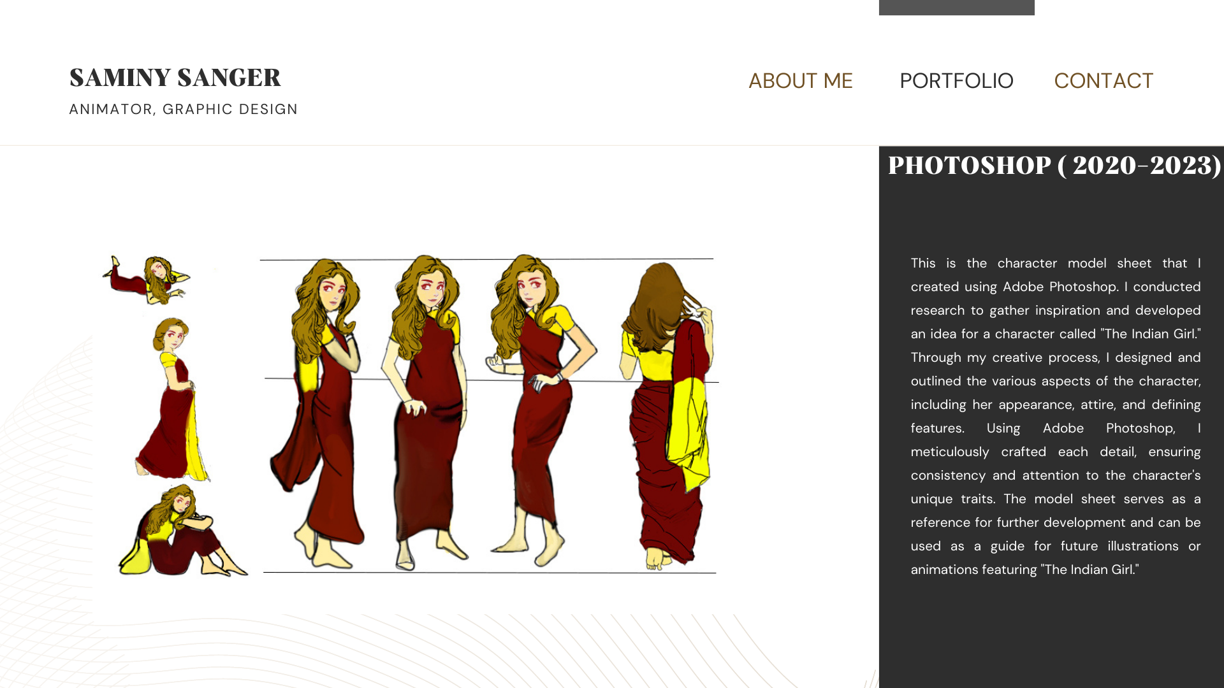This screenshot has width=1224, height=688.
Task: Click the back-view character figure
Action: point(668,415)
